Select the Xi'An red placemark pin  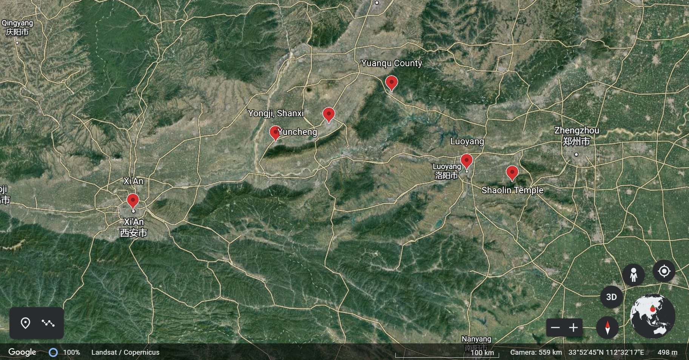point(133,201)
